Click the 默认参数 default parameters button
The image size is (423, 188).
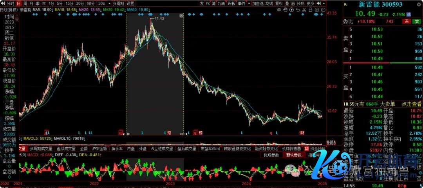click(294, 155)
